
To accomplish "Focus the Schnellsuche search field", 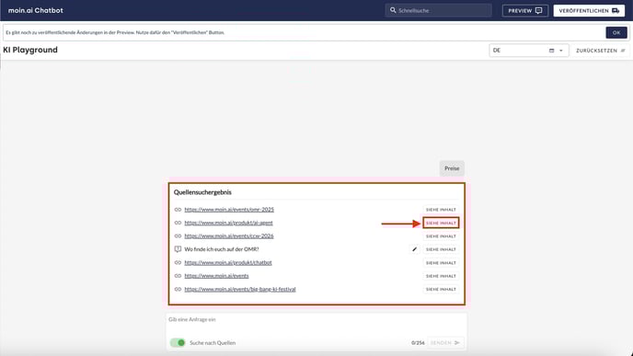I will [439, 10].
